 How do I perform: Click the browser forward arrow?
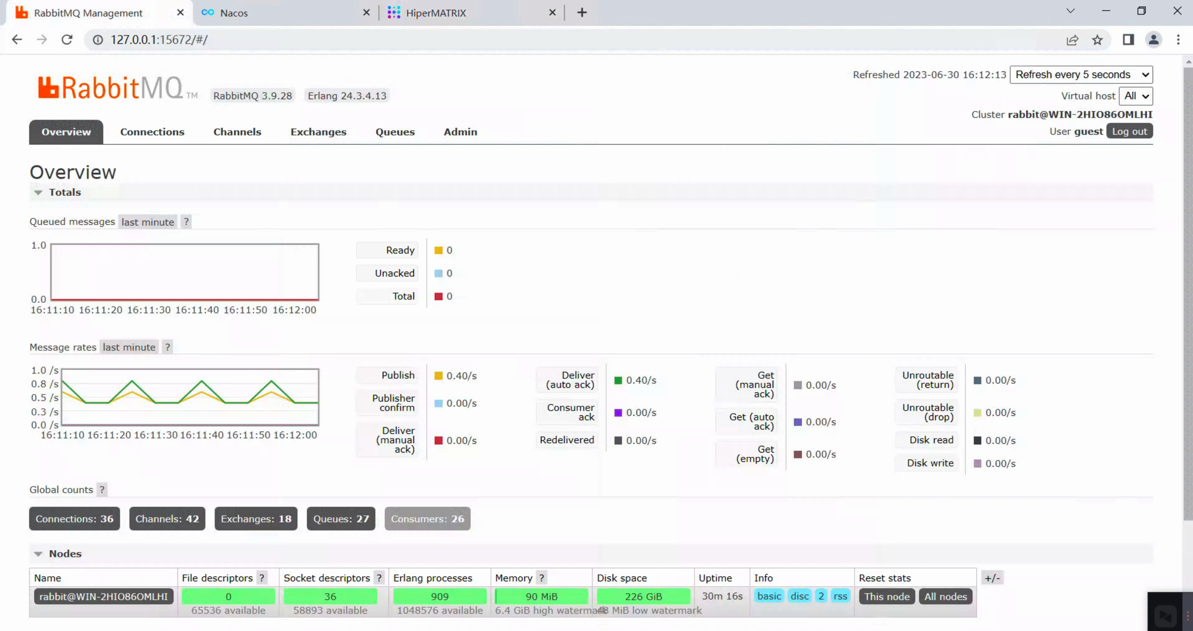[x=42, y=40]
